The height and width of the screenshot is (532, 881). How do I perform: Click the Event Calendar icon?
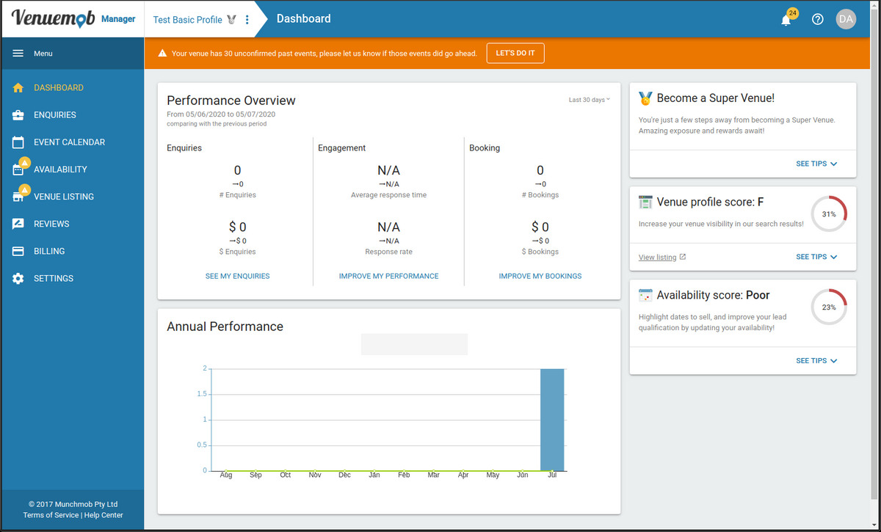(18, 142)
